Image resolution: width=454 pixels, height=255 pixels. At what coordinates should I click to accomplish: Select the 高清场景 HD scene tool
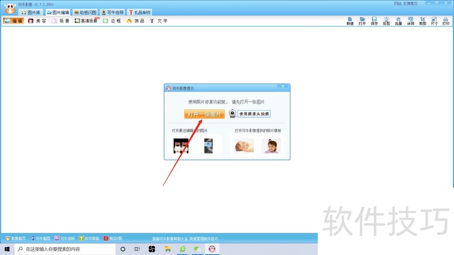[86, 21]
